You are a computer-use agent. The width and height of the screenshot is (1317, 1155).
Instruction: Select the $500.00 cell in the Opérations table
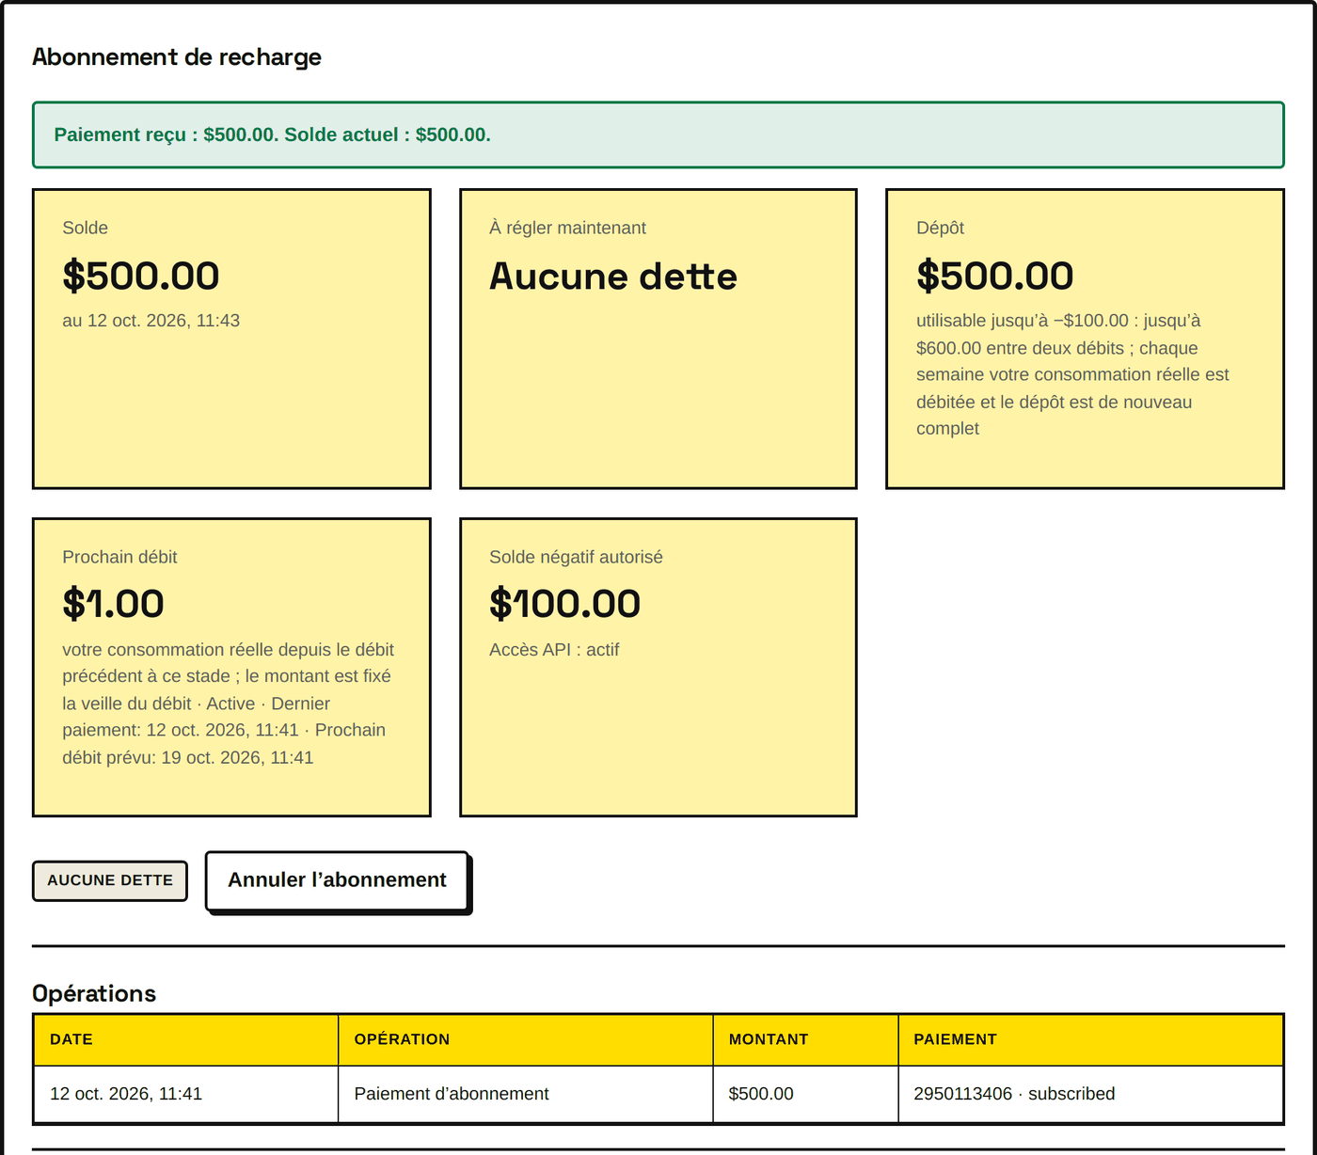coord(805,1094)
